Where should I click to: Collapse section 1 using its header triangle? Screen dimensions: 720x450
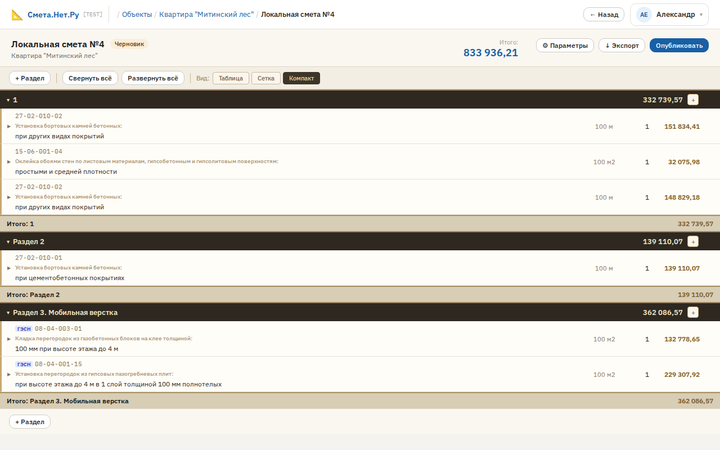[8, 100]
